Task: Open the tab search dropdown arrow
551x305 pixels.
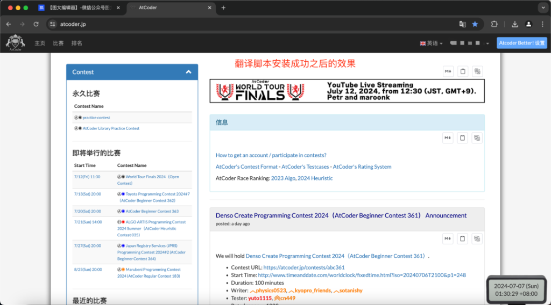Action: (x=543, y=8)
